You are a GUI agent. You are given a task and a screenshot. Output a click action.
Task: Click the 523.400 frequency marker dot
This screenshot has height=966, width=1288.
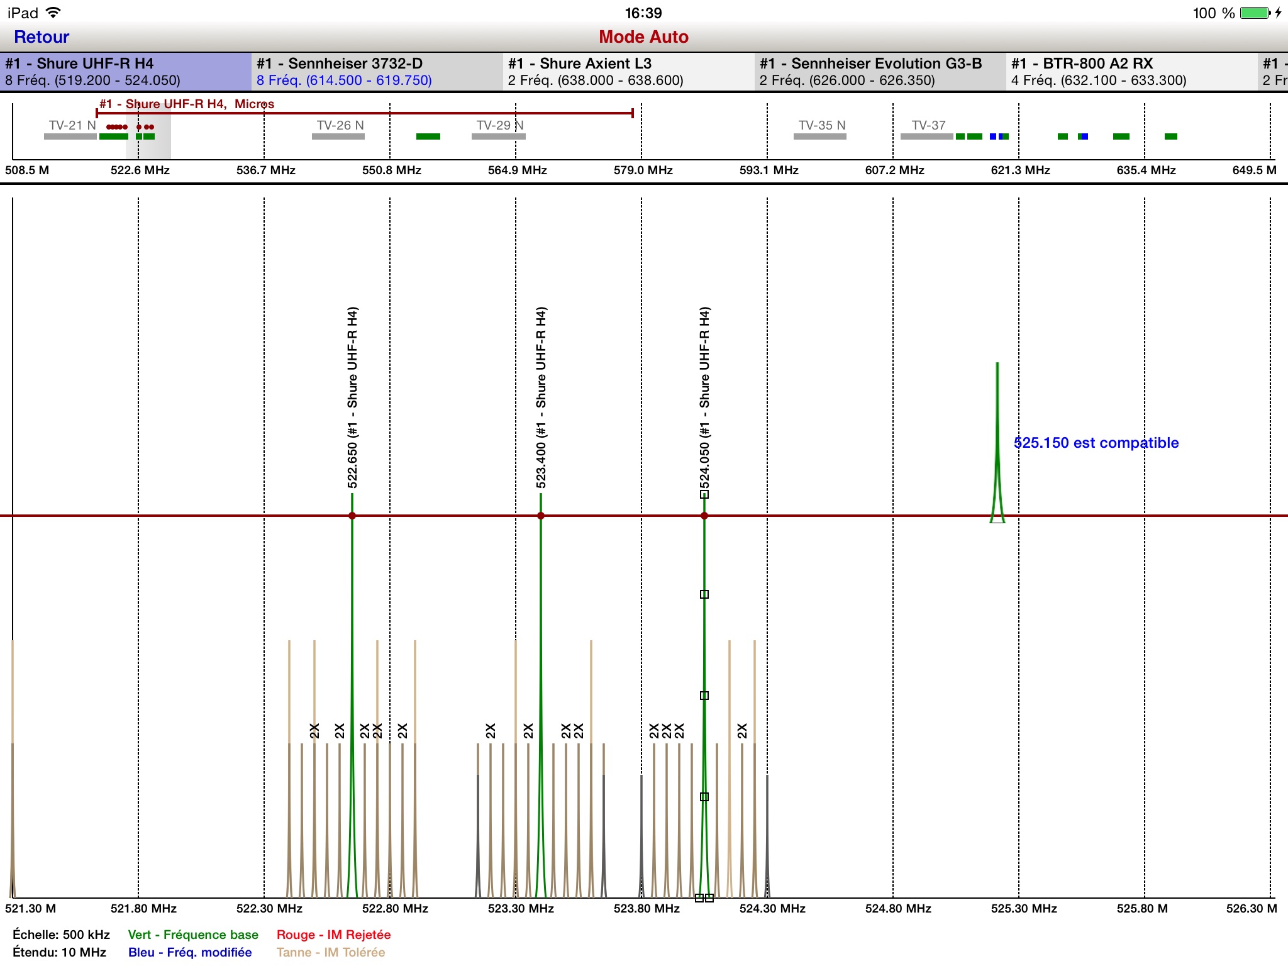coord(541,516)
